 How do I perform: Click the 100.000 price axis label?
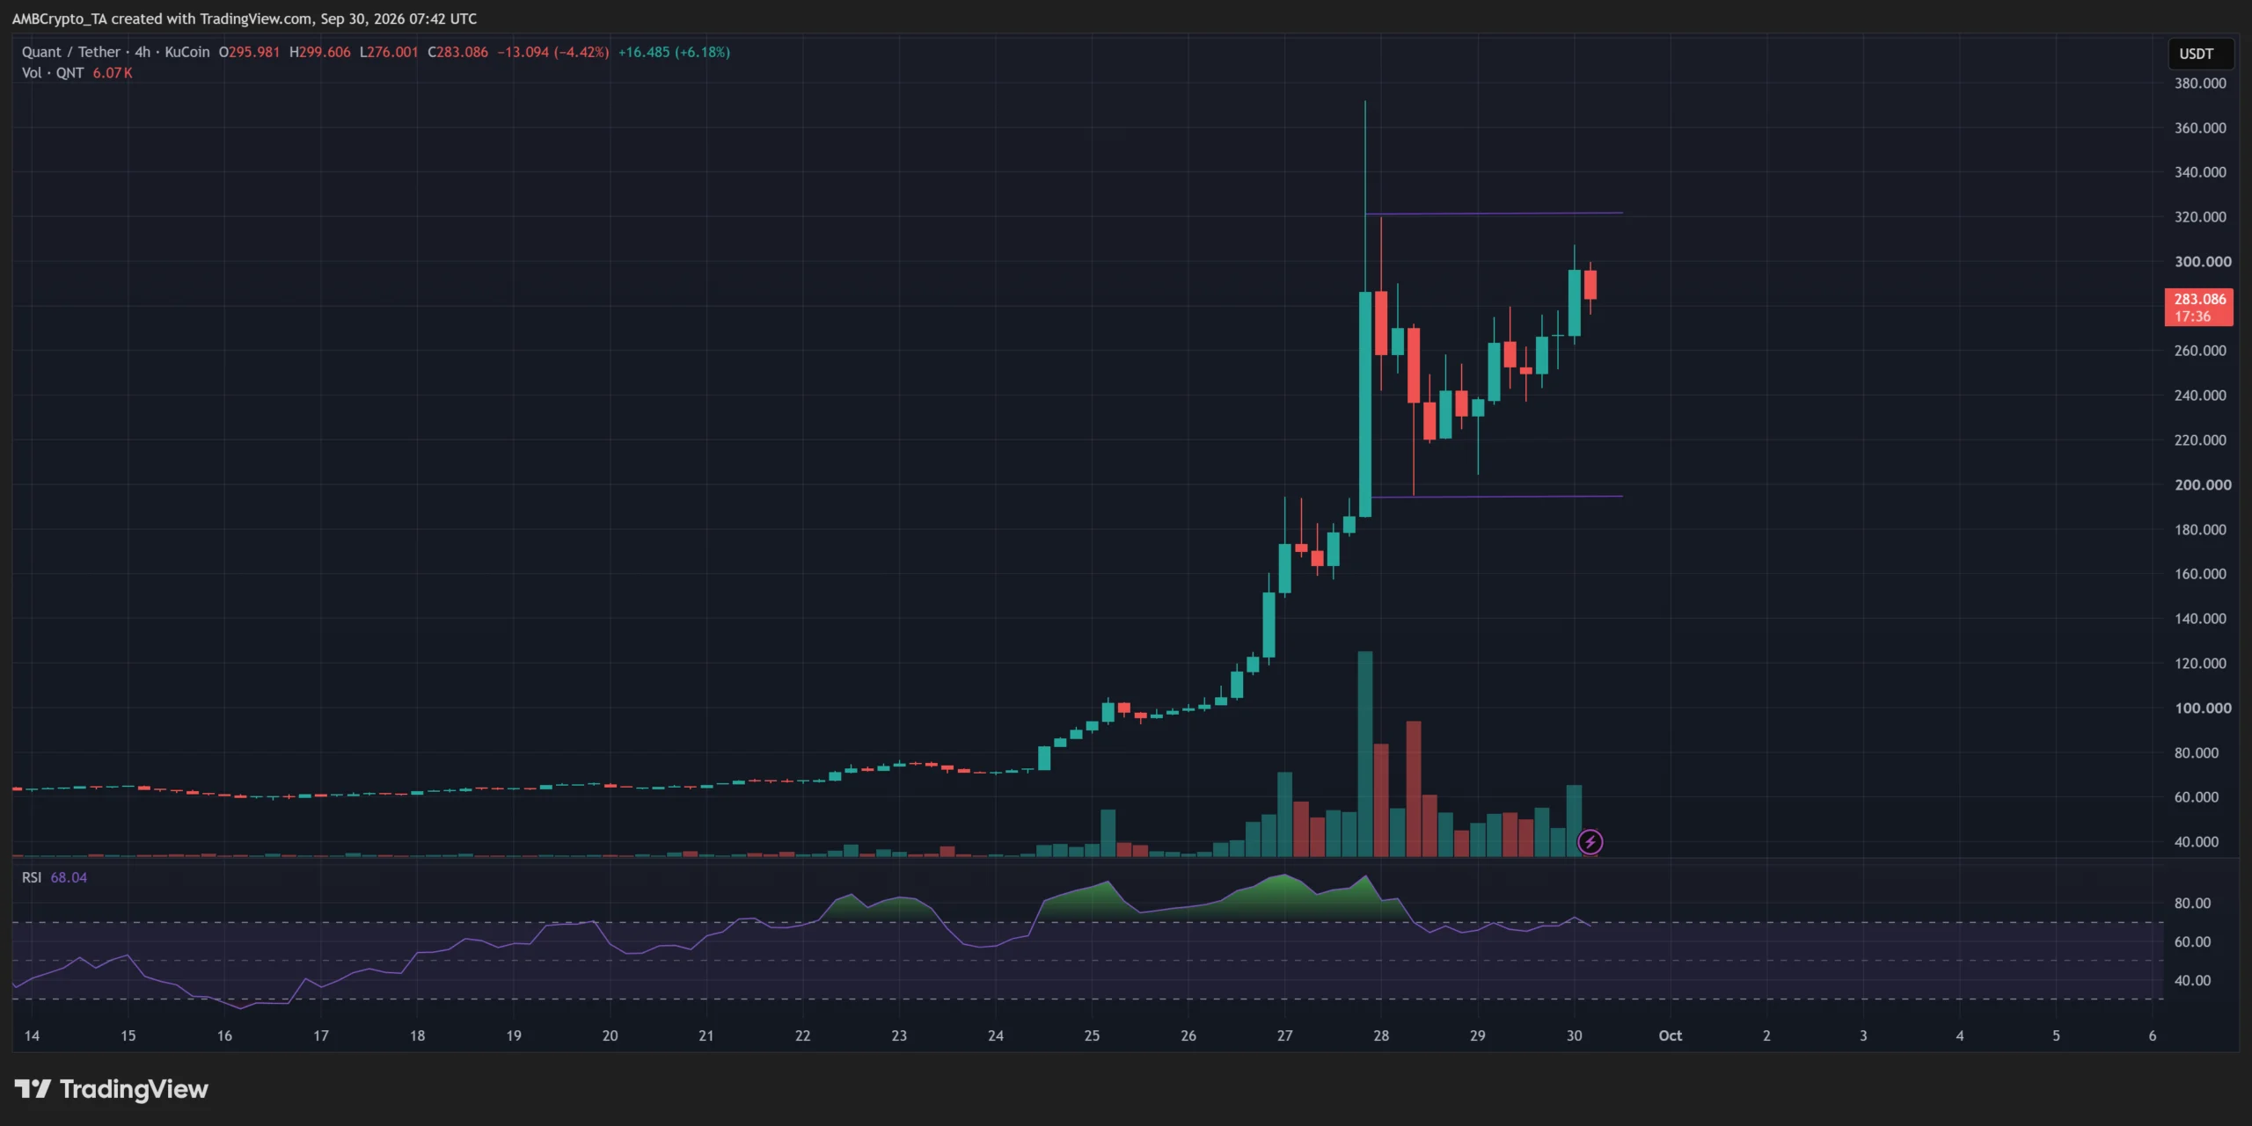[x=2203, y=708]
